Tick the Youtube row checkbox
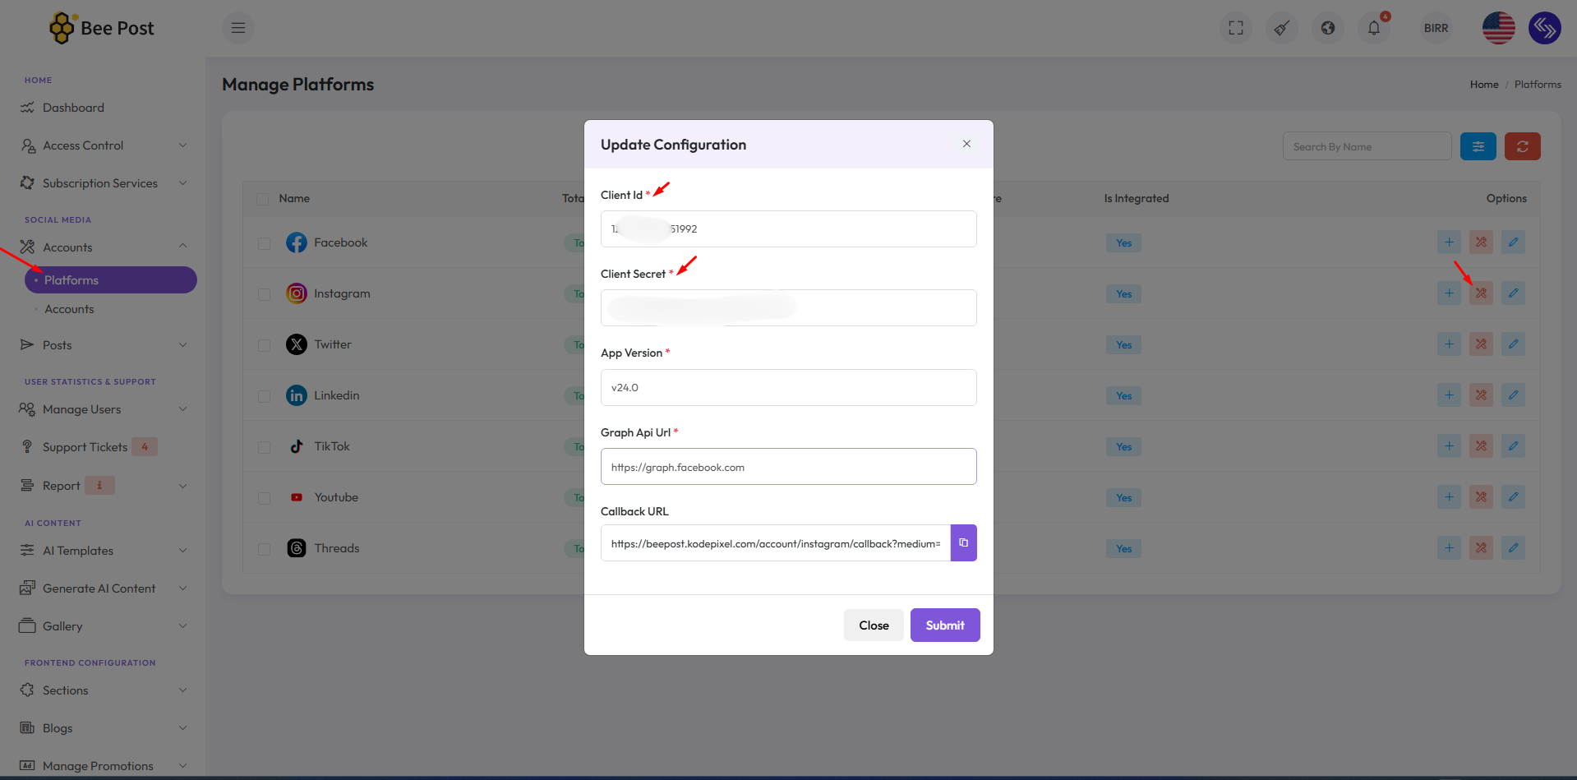The width and height of the screenshot is (1577, 780). click(x=264, y=498)
